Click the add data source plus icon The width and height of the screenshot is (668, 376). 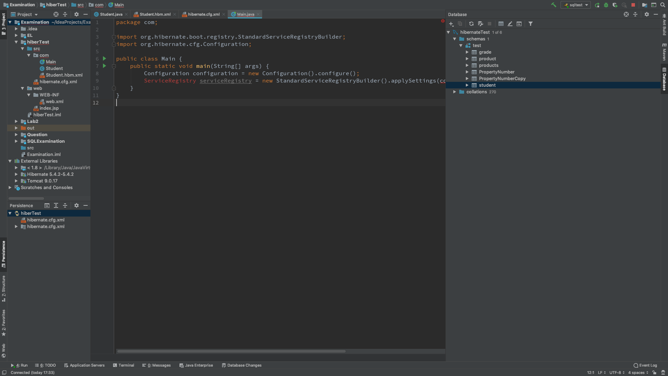pyautogui.click(x=451, y=24)
